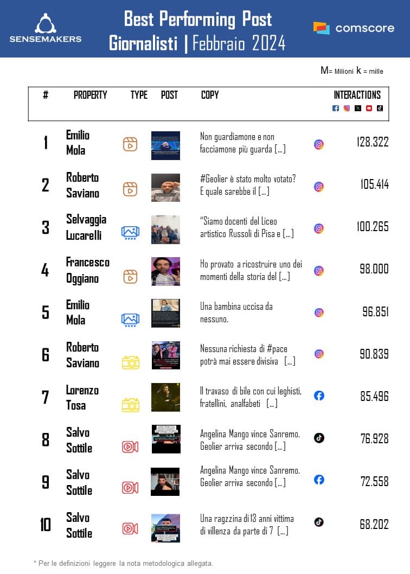The image size is (410, 574).
Task: Click the Facebook icon next to 72.558
Action: 319,480
